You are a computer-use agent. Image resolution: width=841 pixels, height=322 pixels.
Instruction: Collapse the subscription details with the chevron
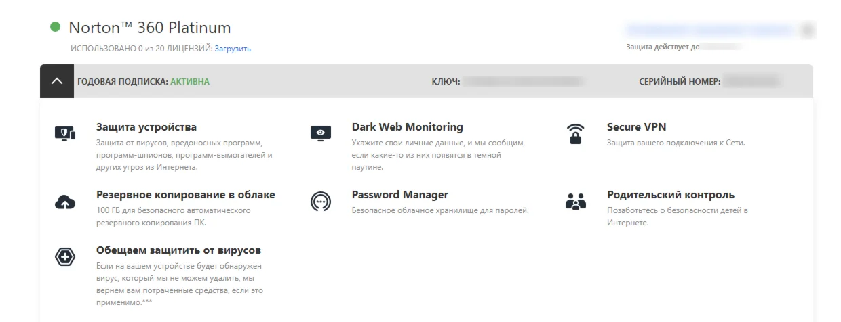click(x=57, y=81)
